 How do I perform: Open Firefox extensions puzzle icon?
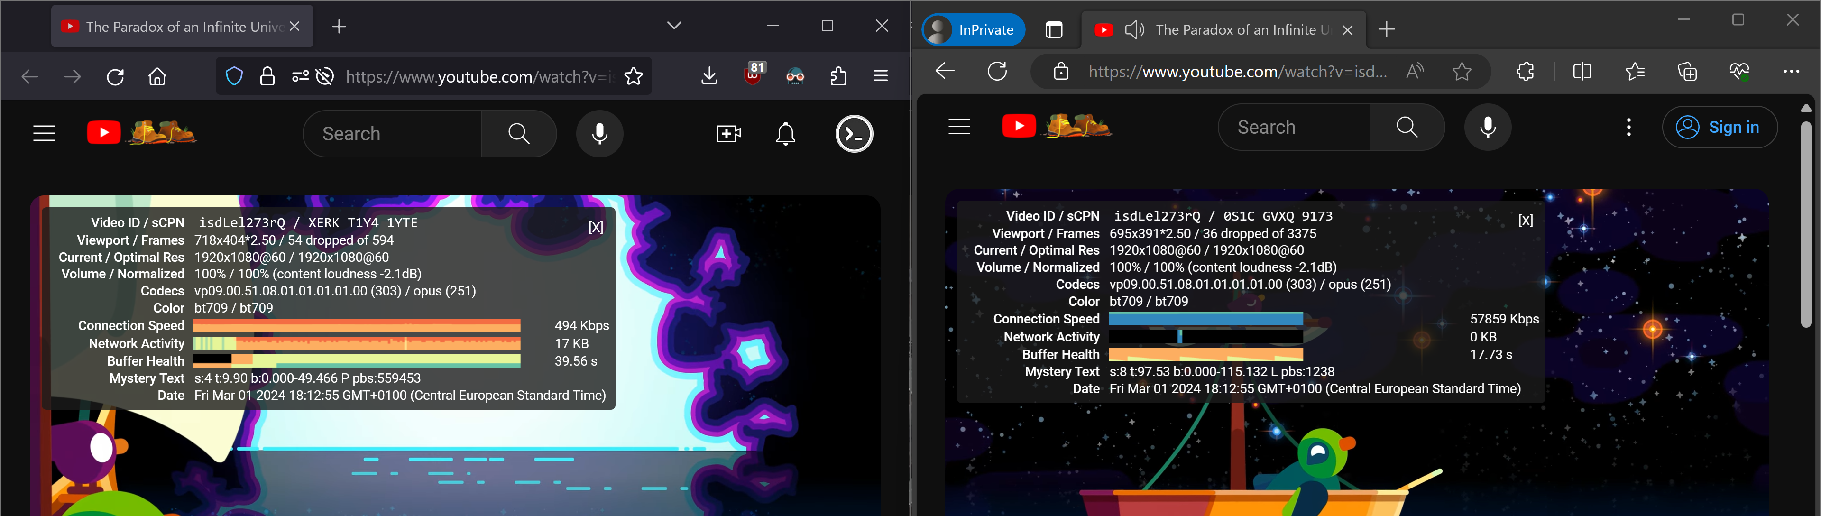(x=838, y=75)
